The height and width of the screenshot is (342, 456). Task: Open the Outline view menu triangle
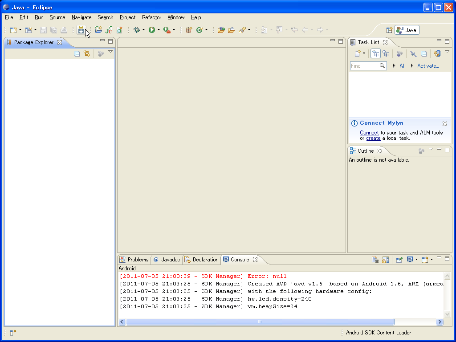click(x=431, y=149)
